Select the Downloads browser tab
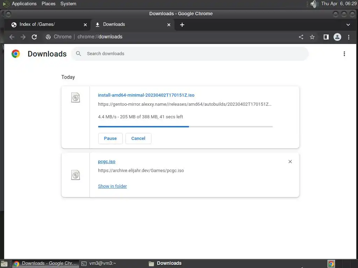358x268 pixels. click(133, 25)
